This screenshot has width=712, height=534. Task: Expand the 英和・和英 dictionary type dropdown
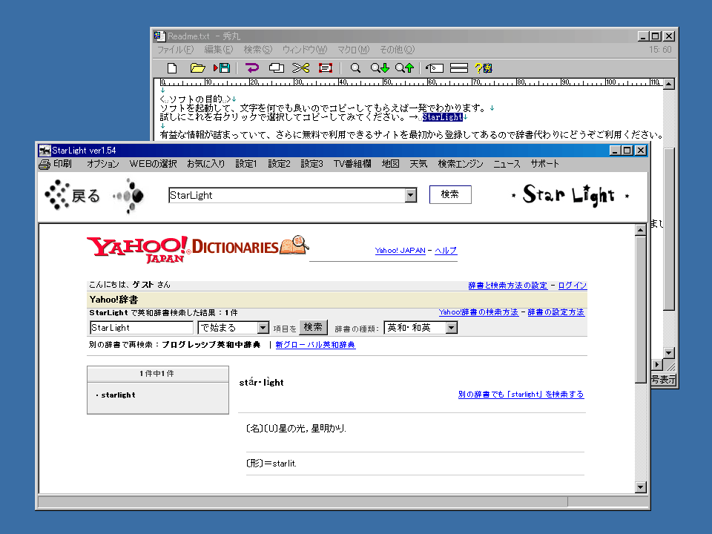click(451, 328)
